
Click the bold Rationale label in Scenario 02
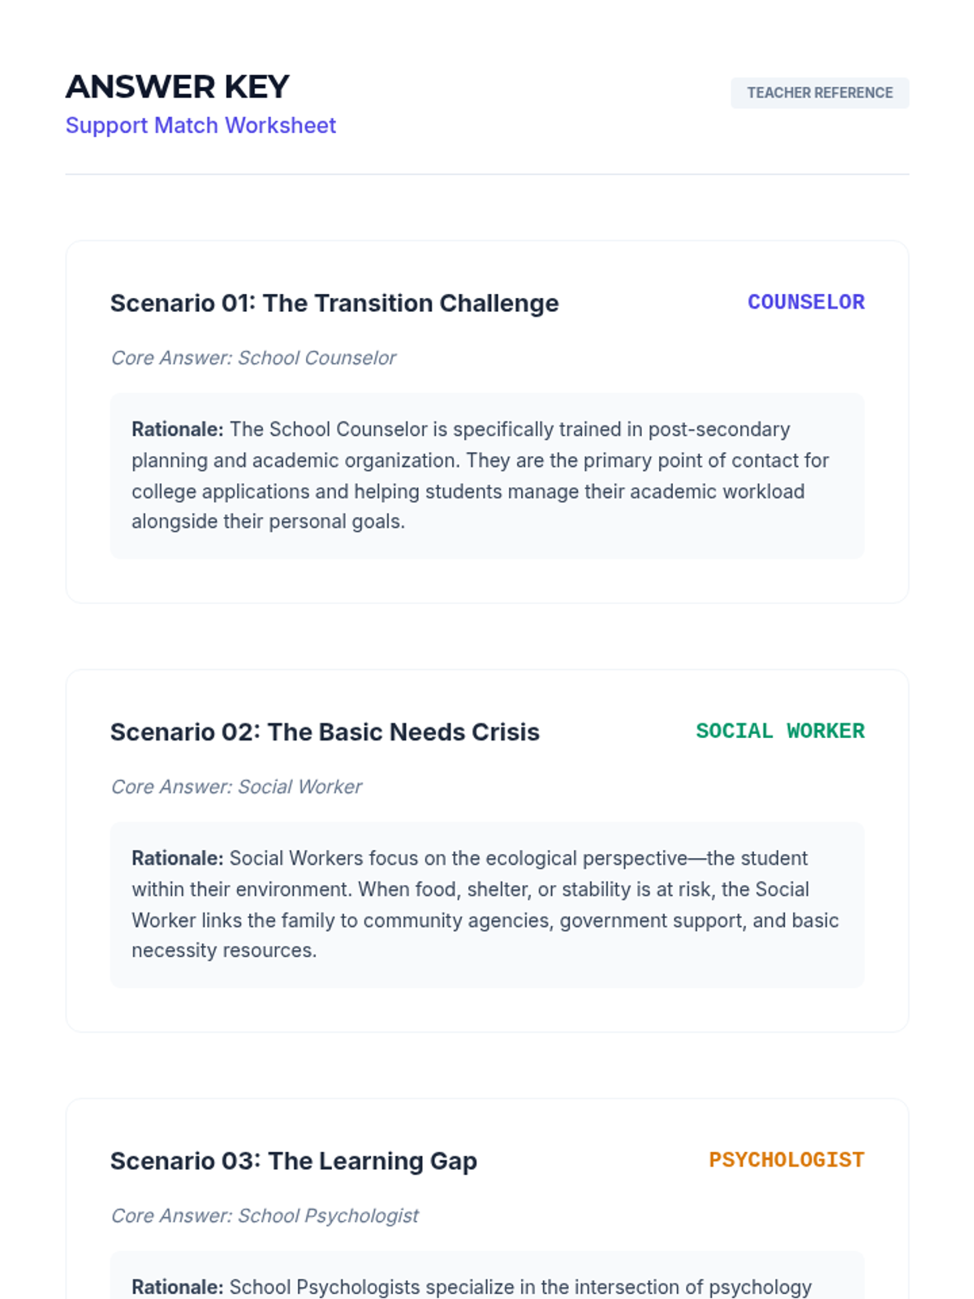pos(178,858)
